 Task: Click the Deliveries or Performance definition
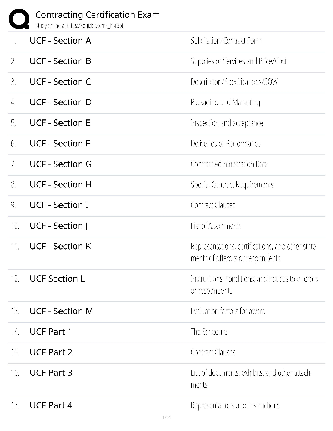tap(225, 144)
